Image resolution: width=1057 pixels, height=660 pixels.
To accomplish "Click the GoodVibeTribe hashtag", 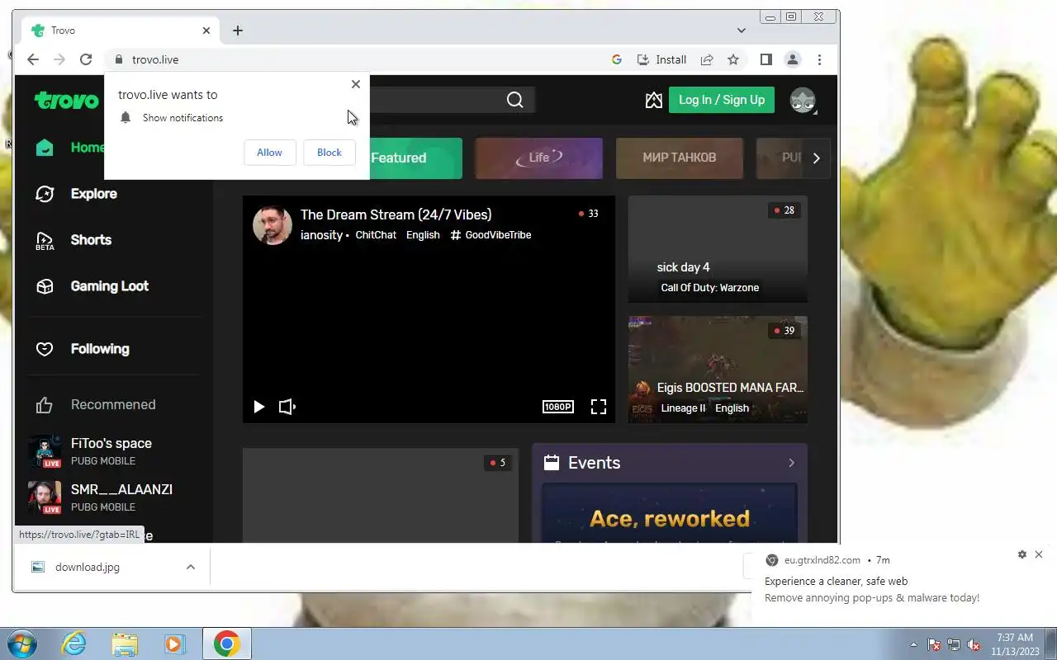I will [x=491, y=235].
